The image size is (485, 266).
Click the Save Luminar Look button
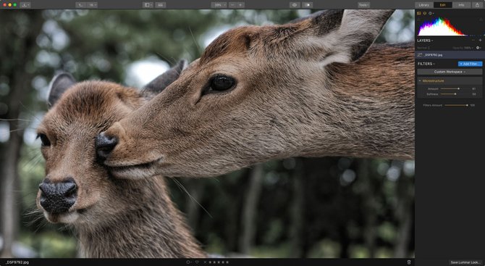(x=465, y=262)
